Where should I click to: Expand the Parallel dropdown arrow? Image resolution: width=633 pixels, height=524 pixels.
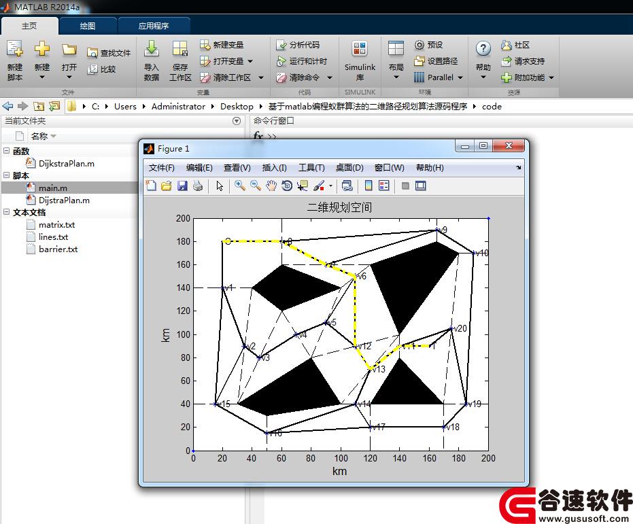460,77
